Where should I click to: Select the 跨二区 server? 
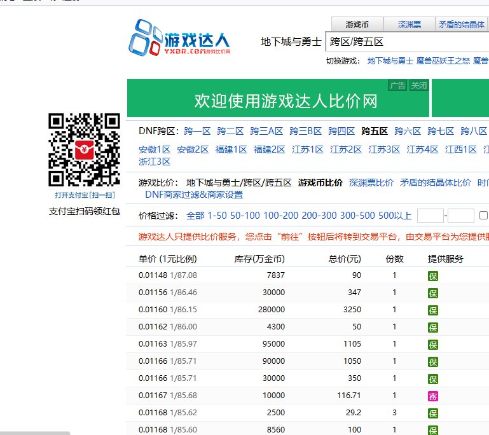[230, 131]
